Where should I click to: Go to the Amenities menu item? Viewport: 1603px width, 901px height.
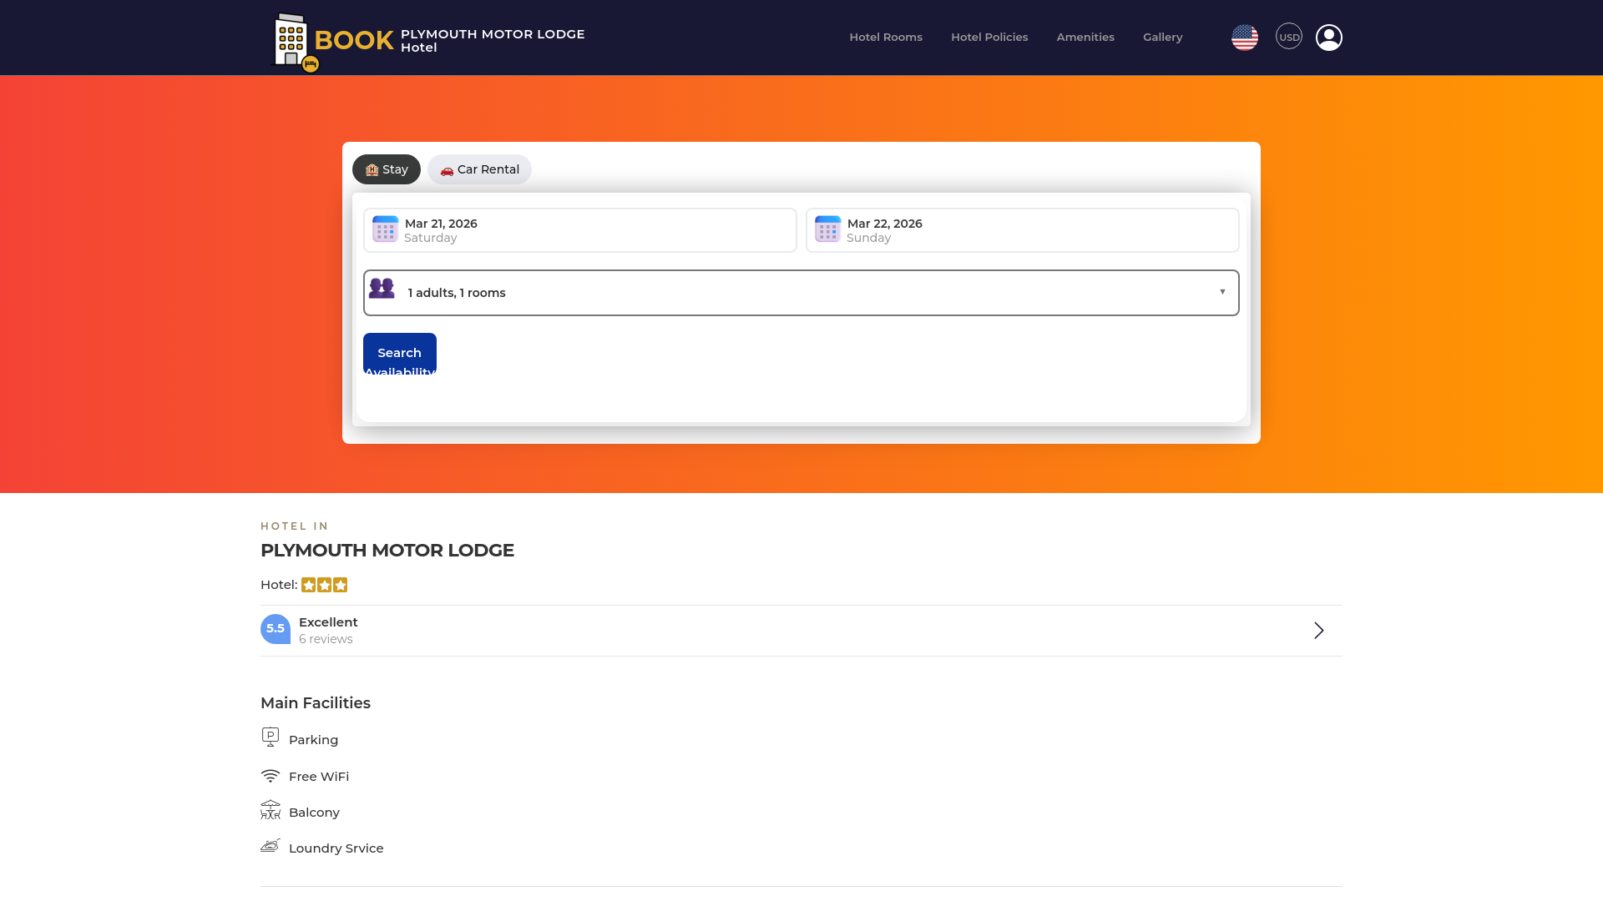point(1085,37)
